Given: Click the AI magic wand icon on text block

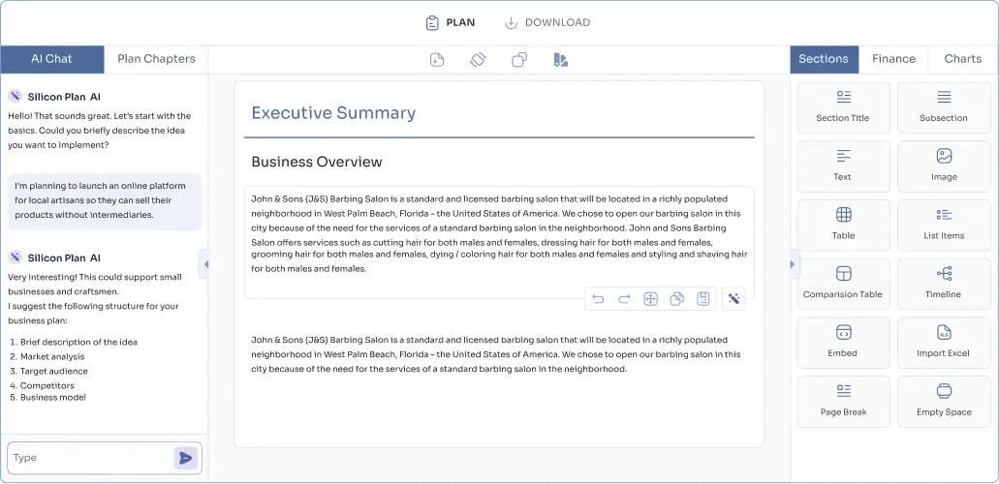Looking at the screenshot, I should click(734, 299).
